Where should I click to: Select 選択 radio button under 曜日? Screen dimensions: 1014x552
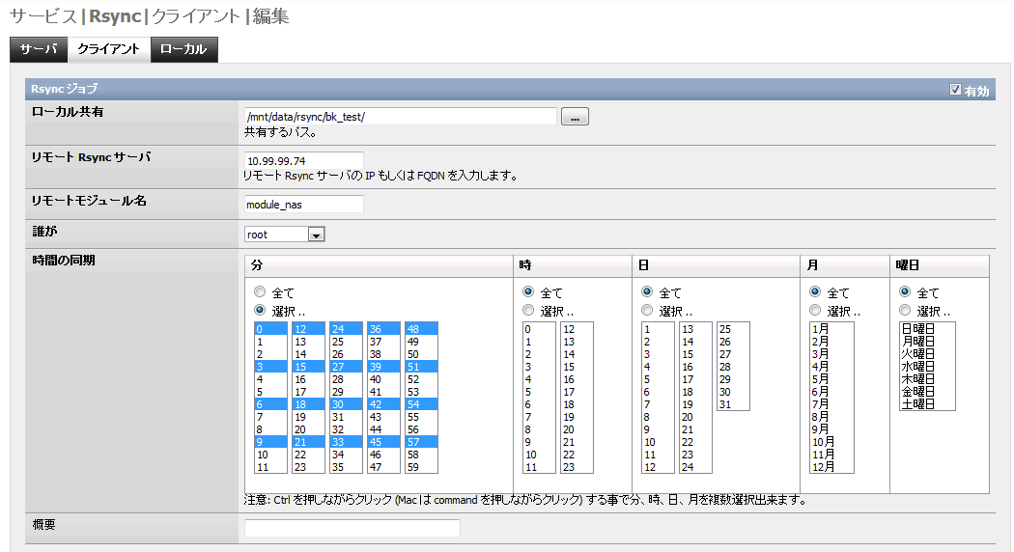(905, 311)
